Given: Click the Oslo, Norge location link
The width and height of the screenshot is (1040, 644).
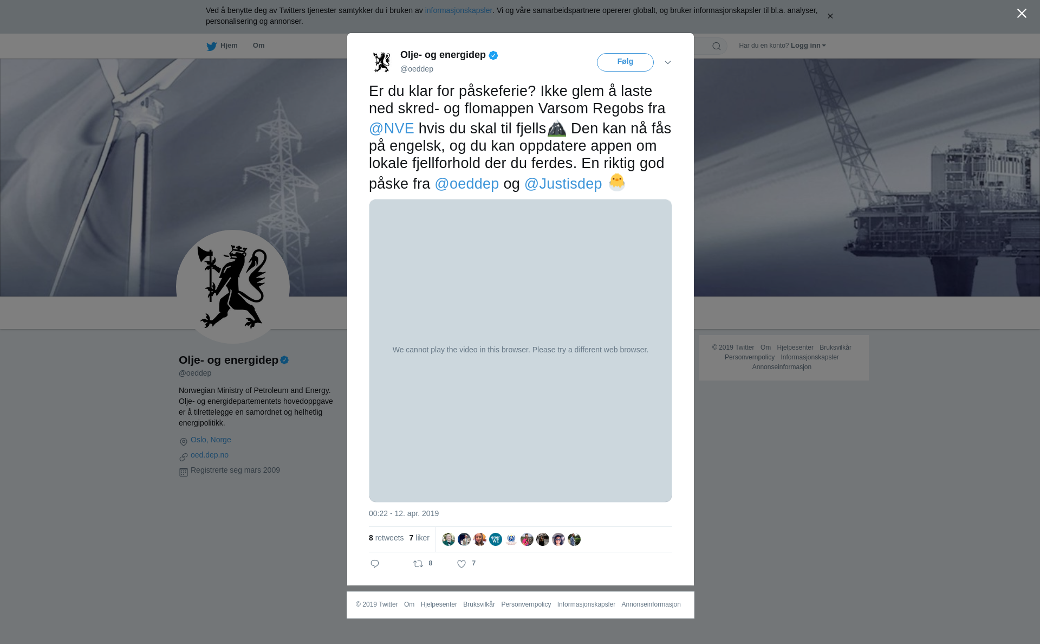Looking at the screenshot, I should pos(211,440).
